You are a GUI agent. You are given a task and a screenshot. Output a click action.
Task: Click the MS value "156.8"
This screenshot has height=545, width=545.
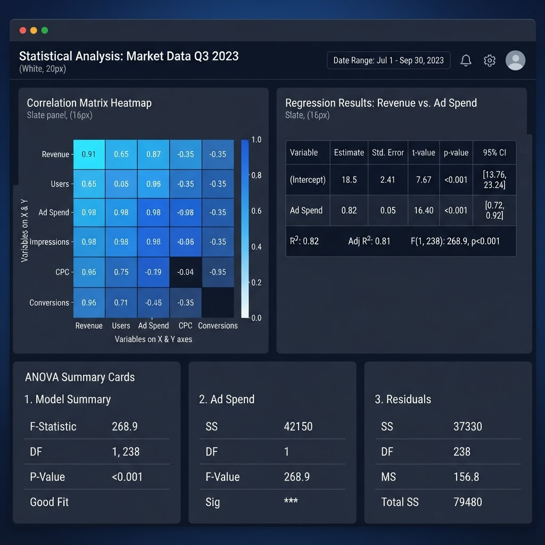(x=466, y=477)
